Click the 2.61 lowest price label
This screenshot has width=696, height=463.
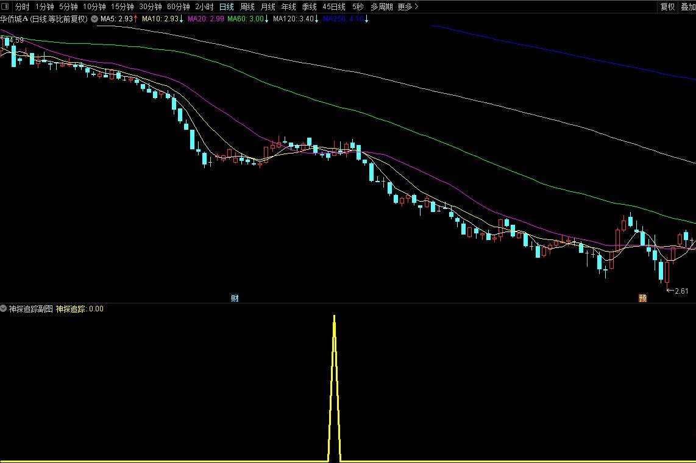point(681,291)
